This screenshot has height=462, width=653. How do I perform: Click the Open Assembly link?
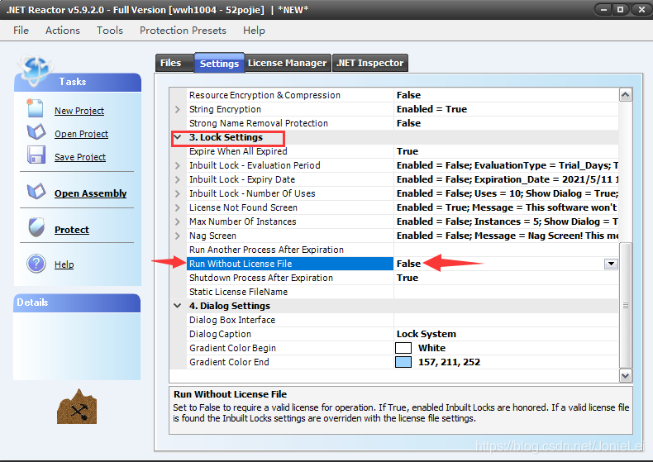coord(90,193)
